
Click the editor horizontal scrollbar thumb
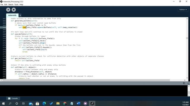(86, 80)
